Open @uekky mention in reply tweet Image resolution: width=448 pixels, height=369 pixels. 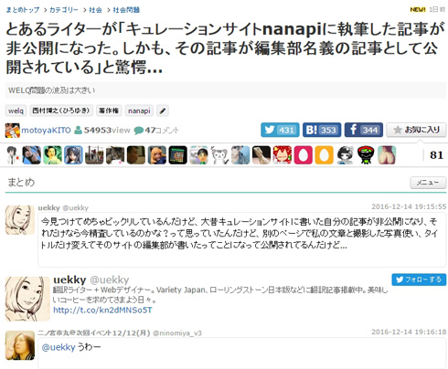(59, 347)
